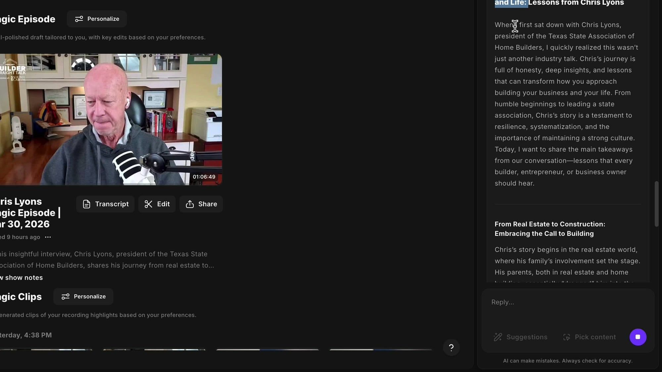The image size is (662, 372).
Task: Click the transcript document icon
Action: (86, 204)
